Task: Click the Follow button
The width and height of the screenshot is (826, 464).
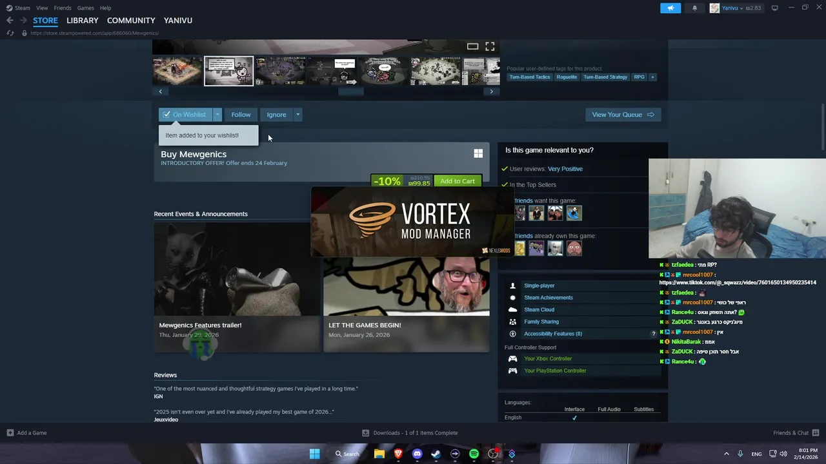Action: (x=241, y=115)
